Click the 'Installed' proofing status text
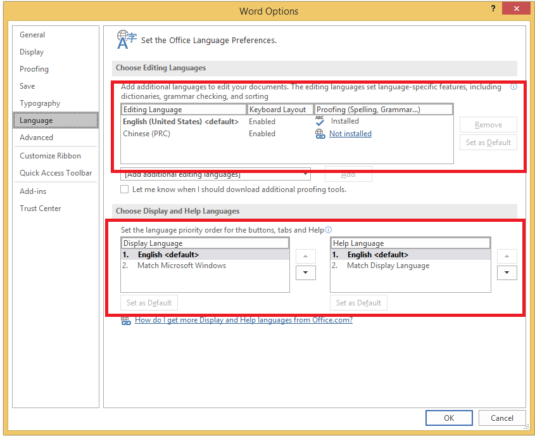535x436 pixels. 345,121
